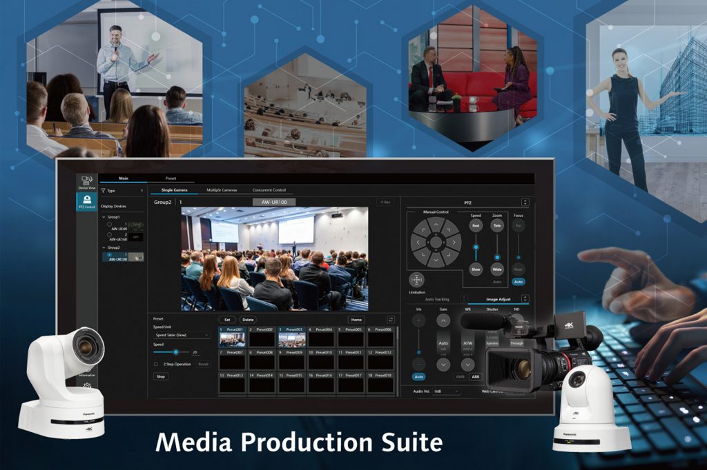Collapse the Group1 tree node
Image resolution: width=707 pixels, height=470 pixels.
tap(104, 217)
